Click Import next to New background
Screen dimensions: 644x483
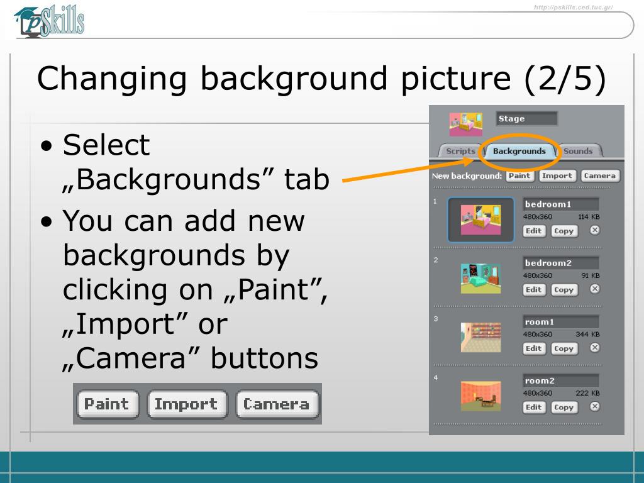(x=557, y=176)
